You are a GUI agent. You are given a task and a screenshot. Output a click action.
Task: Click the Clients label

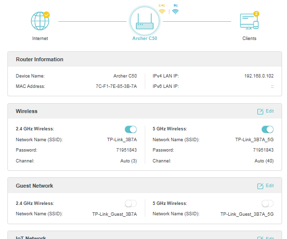tap(249, 39)
